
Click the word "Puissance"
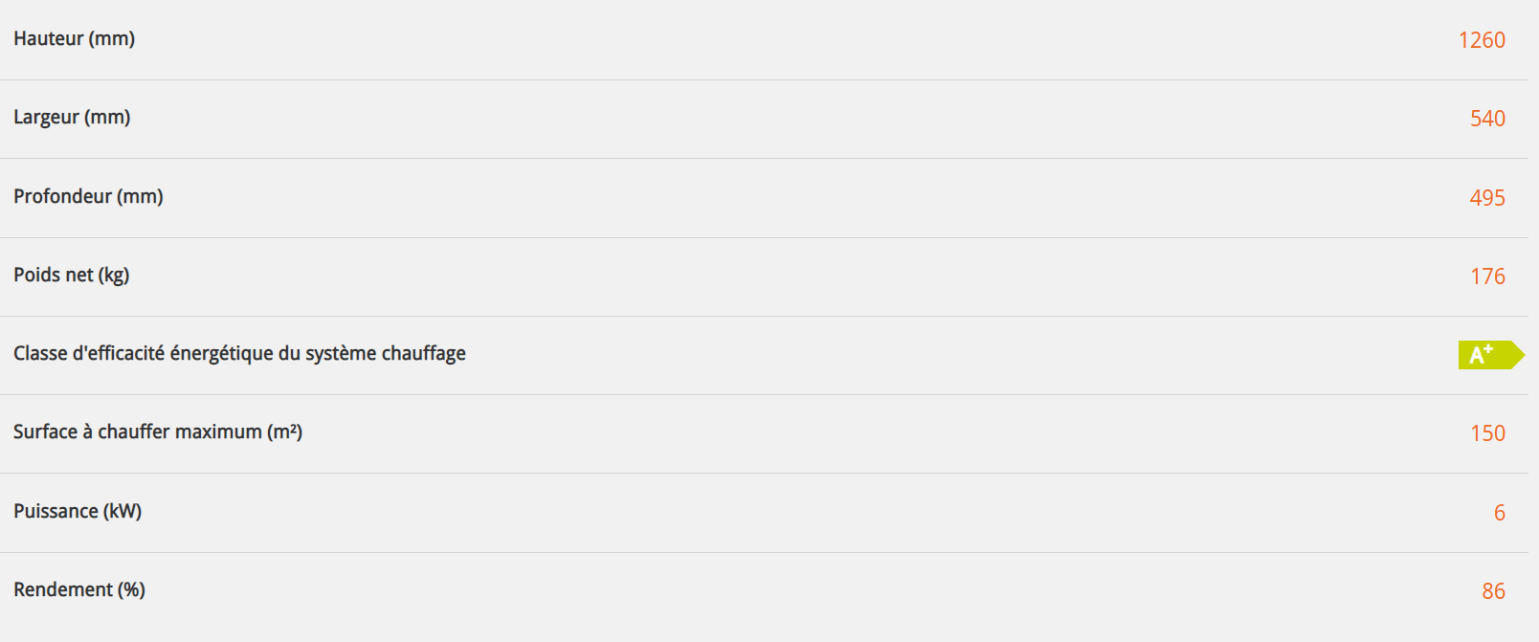pos(56,512)
